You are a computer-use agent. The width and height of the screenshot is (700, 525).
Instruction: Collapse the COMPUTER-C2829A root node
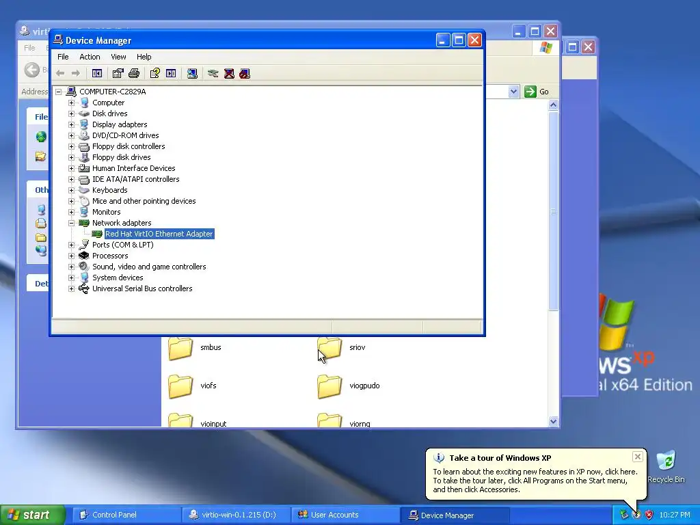[x=59, y=92]
